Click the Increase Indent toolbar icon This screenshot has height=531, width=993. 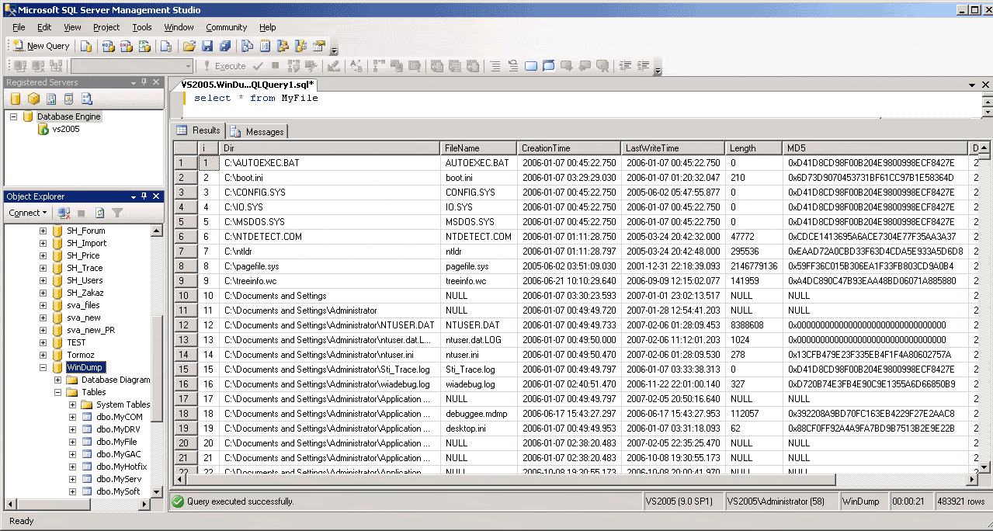click(643, 66)
